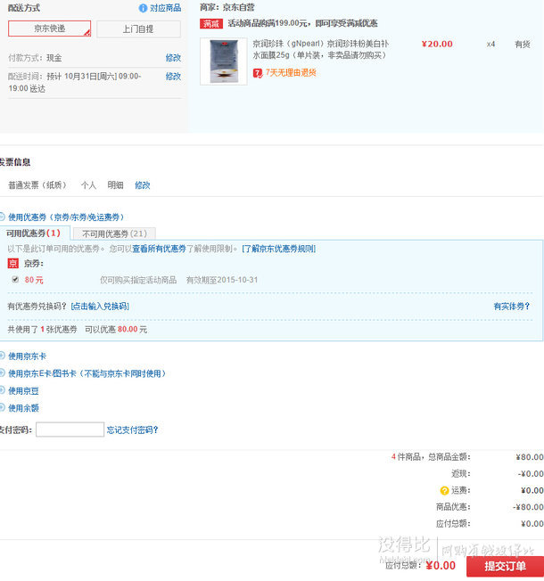Screen dimensions: 544x581
Task: Open 了解京东优惠券规则 link
Action: click(279, 249)
